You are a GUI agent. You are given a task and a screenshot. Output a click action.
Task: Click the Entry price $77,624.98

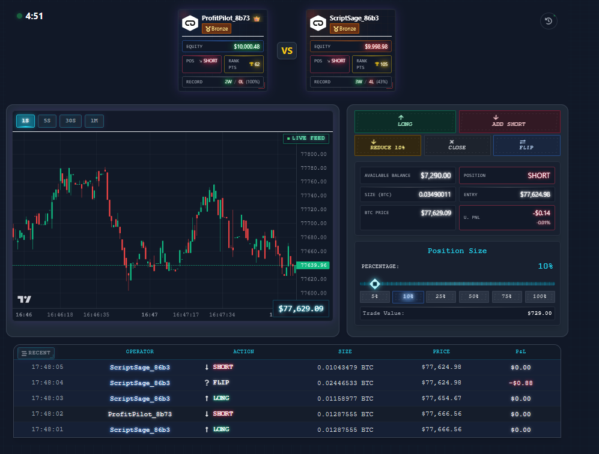[535, 194]
